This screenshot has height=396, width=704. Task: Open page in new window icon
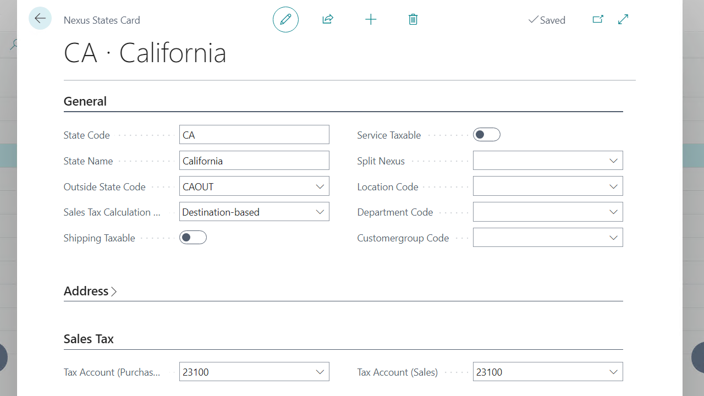point(598,19)
